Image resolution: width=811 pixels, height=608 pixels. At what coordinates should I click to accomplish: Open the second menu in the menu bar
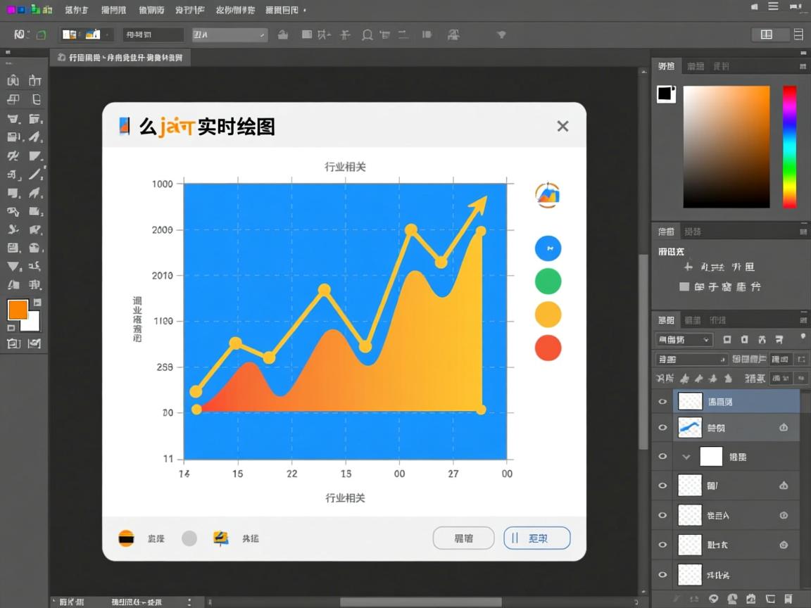click(113, 11)
